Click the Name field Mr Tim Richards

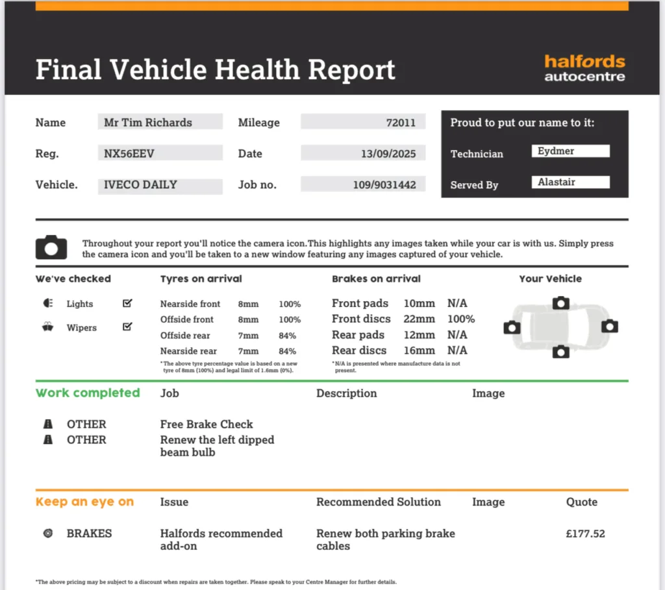(160, 122)
